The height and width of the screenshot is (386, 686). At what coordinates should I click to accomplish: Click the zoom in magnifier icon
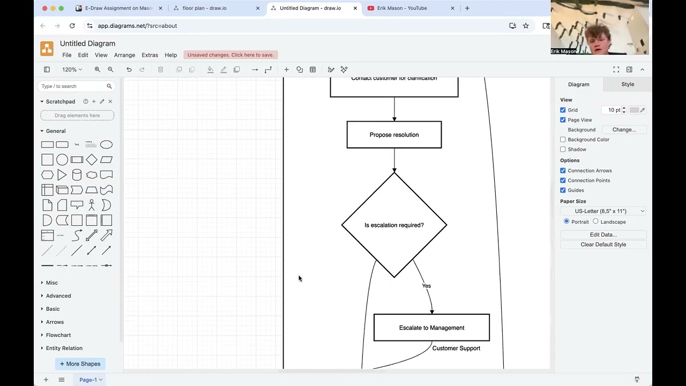pyautogui.click(x=98, y=70)
